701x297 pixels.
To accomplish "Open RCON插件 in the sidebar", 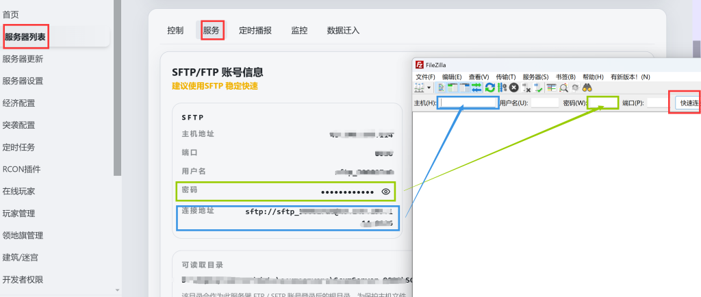I will point(21,169).
